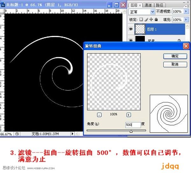Click the 填充 100% value field
Image resolution: width=191 pixels, height=173 pixels.
(x=178, y=19)
